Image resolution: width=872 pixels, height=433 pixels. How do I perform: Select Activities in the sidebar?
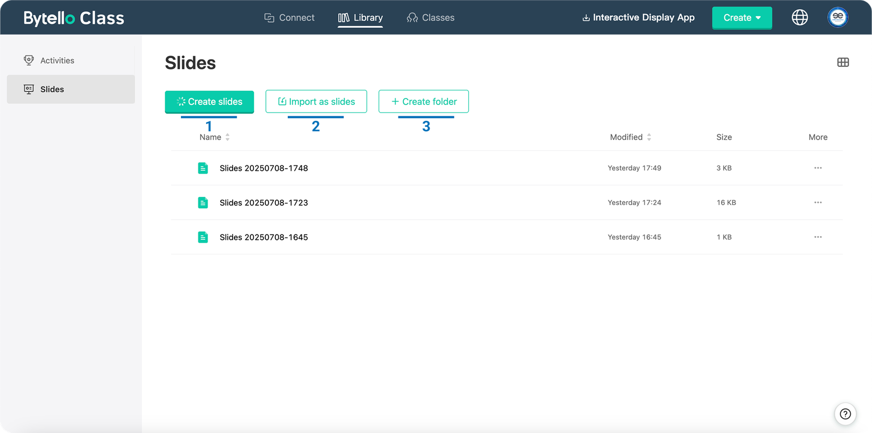[x=57, y=60]
